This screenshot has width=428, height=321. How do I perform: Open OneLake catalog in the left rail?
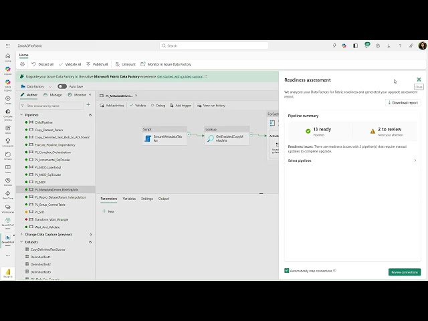8,114
